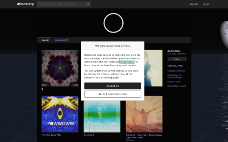Open the Rihanna Only Gurl remix cover art

click(144, 114)
